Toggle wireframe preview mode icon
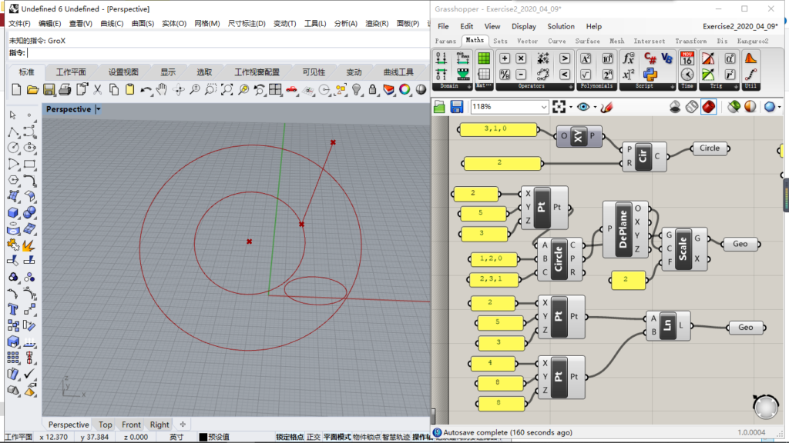The height and width of the screenshot is (443, 789). (692, 106)
